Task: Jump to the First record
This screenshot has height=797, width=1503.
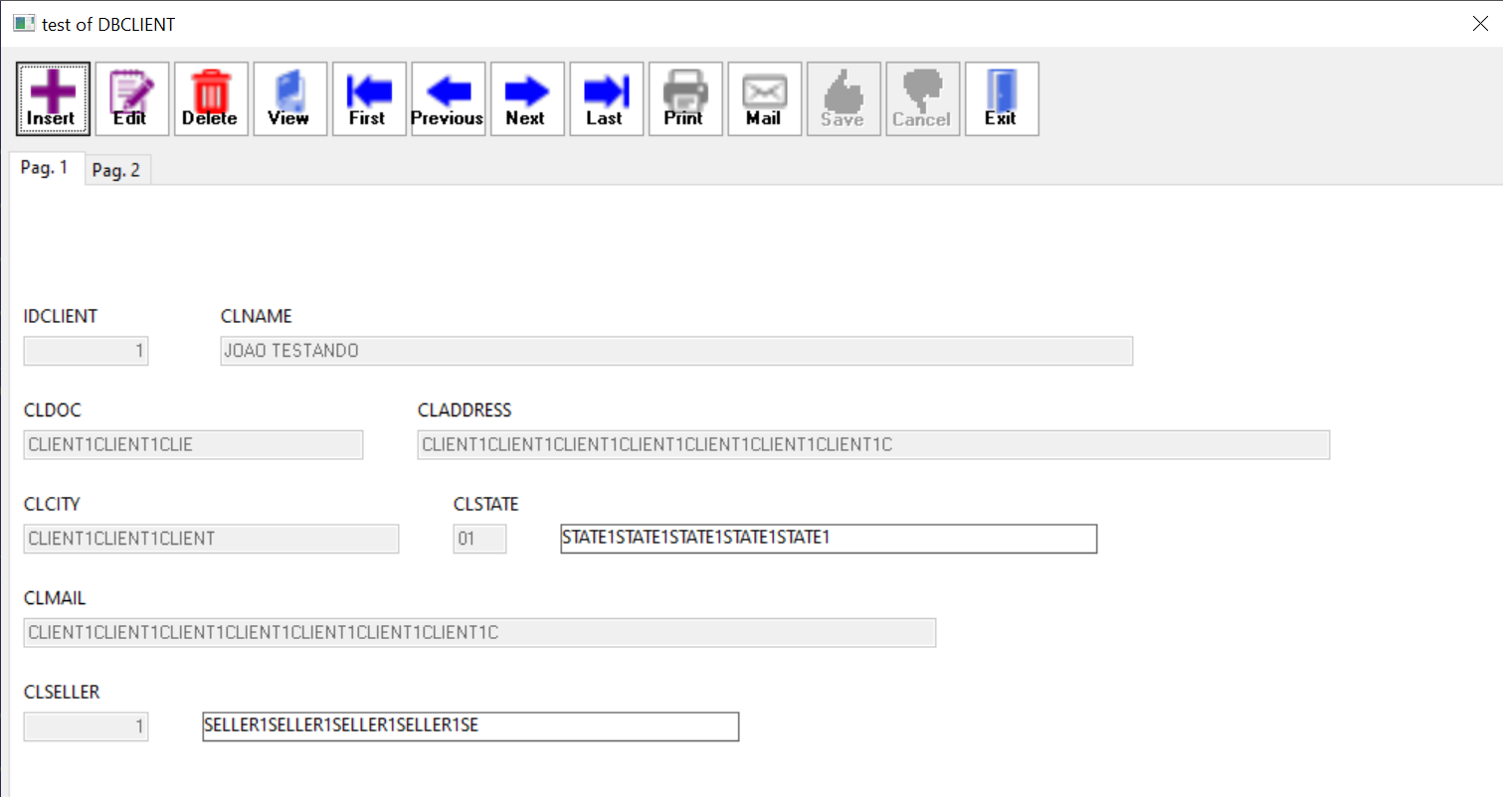Action: [369, 98]
